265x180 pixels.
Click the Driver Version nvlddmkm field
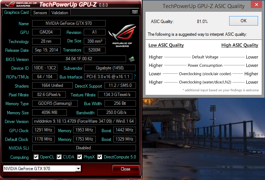[x=84, y=121]
